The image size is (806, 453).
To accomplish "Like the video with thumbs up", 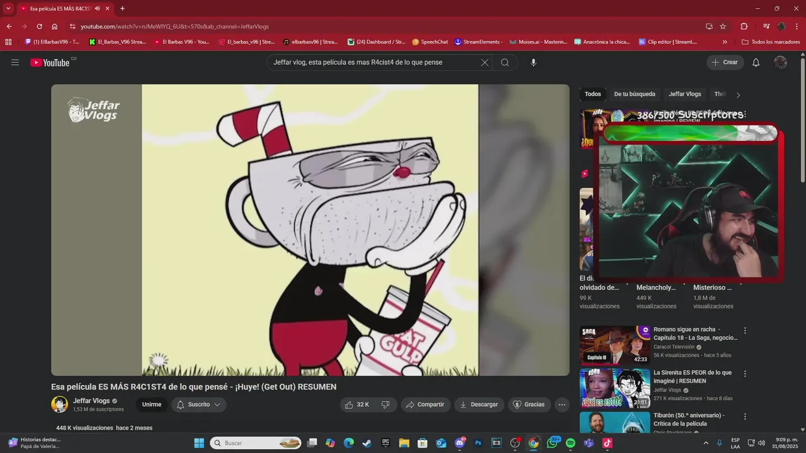I will [357, 405].
